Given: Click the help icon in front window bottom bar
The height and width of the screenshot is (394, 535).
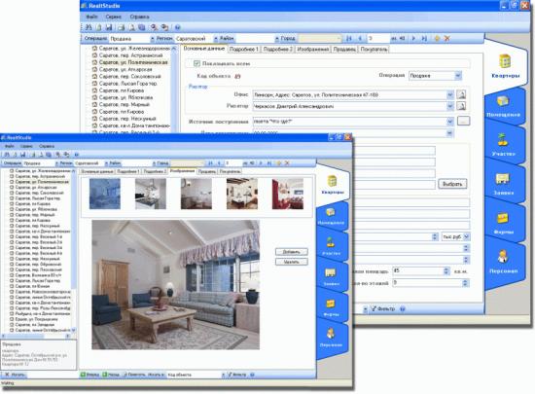Looking at the screenshot, I should click(252, 375).
